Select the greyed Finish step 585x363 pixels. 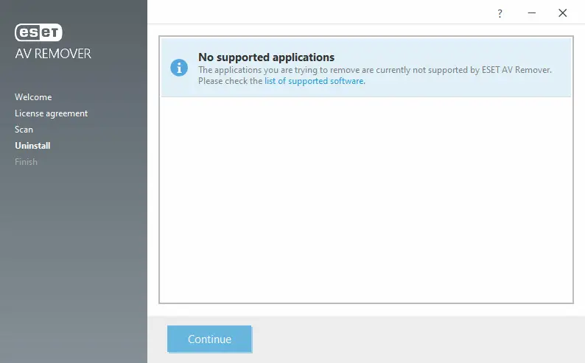pos(26,162)
